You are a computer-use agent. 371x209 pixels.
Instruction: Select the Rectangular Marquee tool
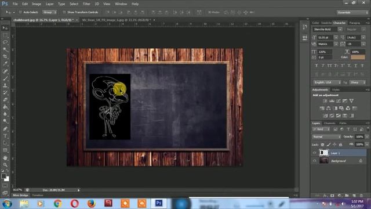(5, 35)
